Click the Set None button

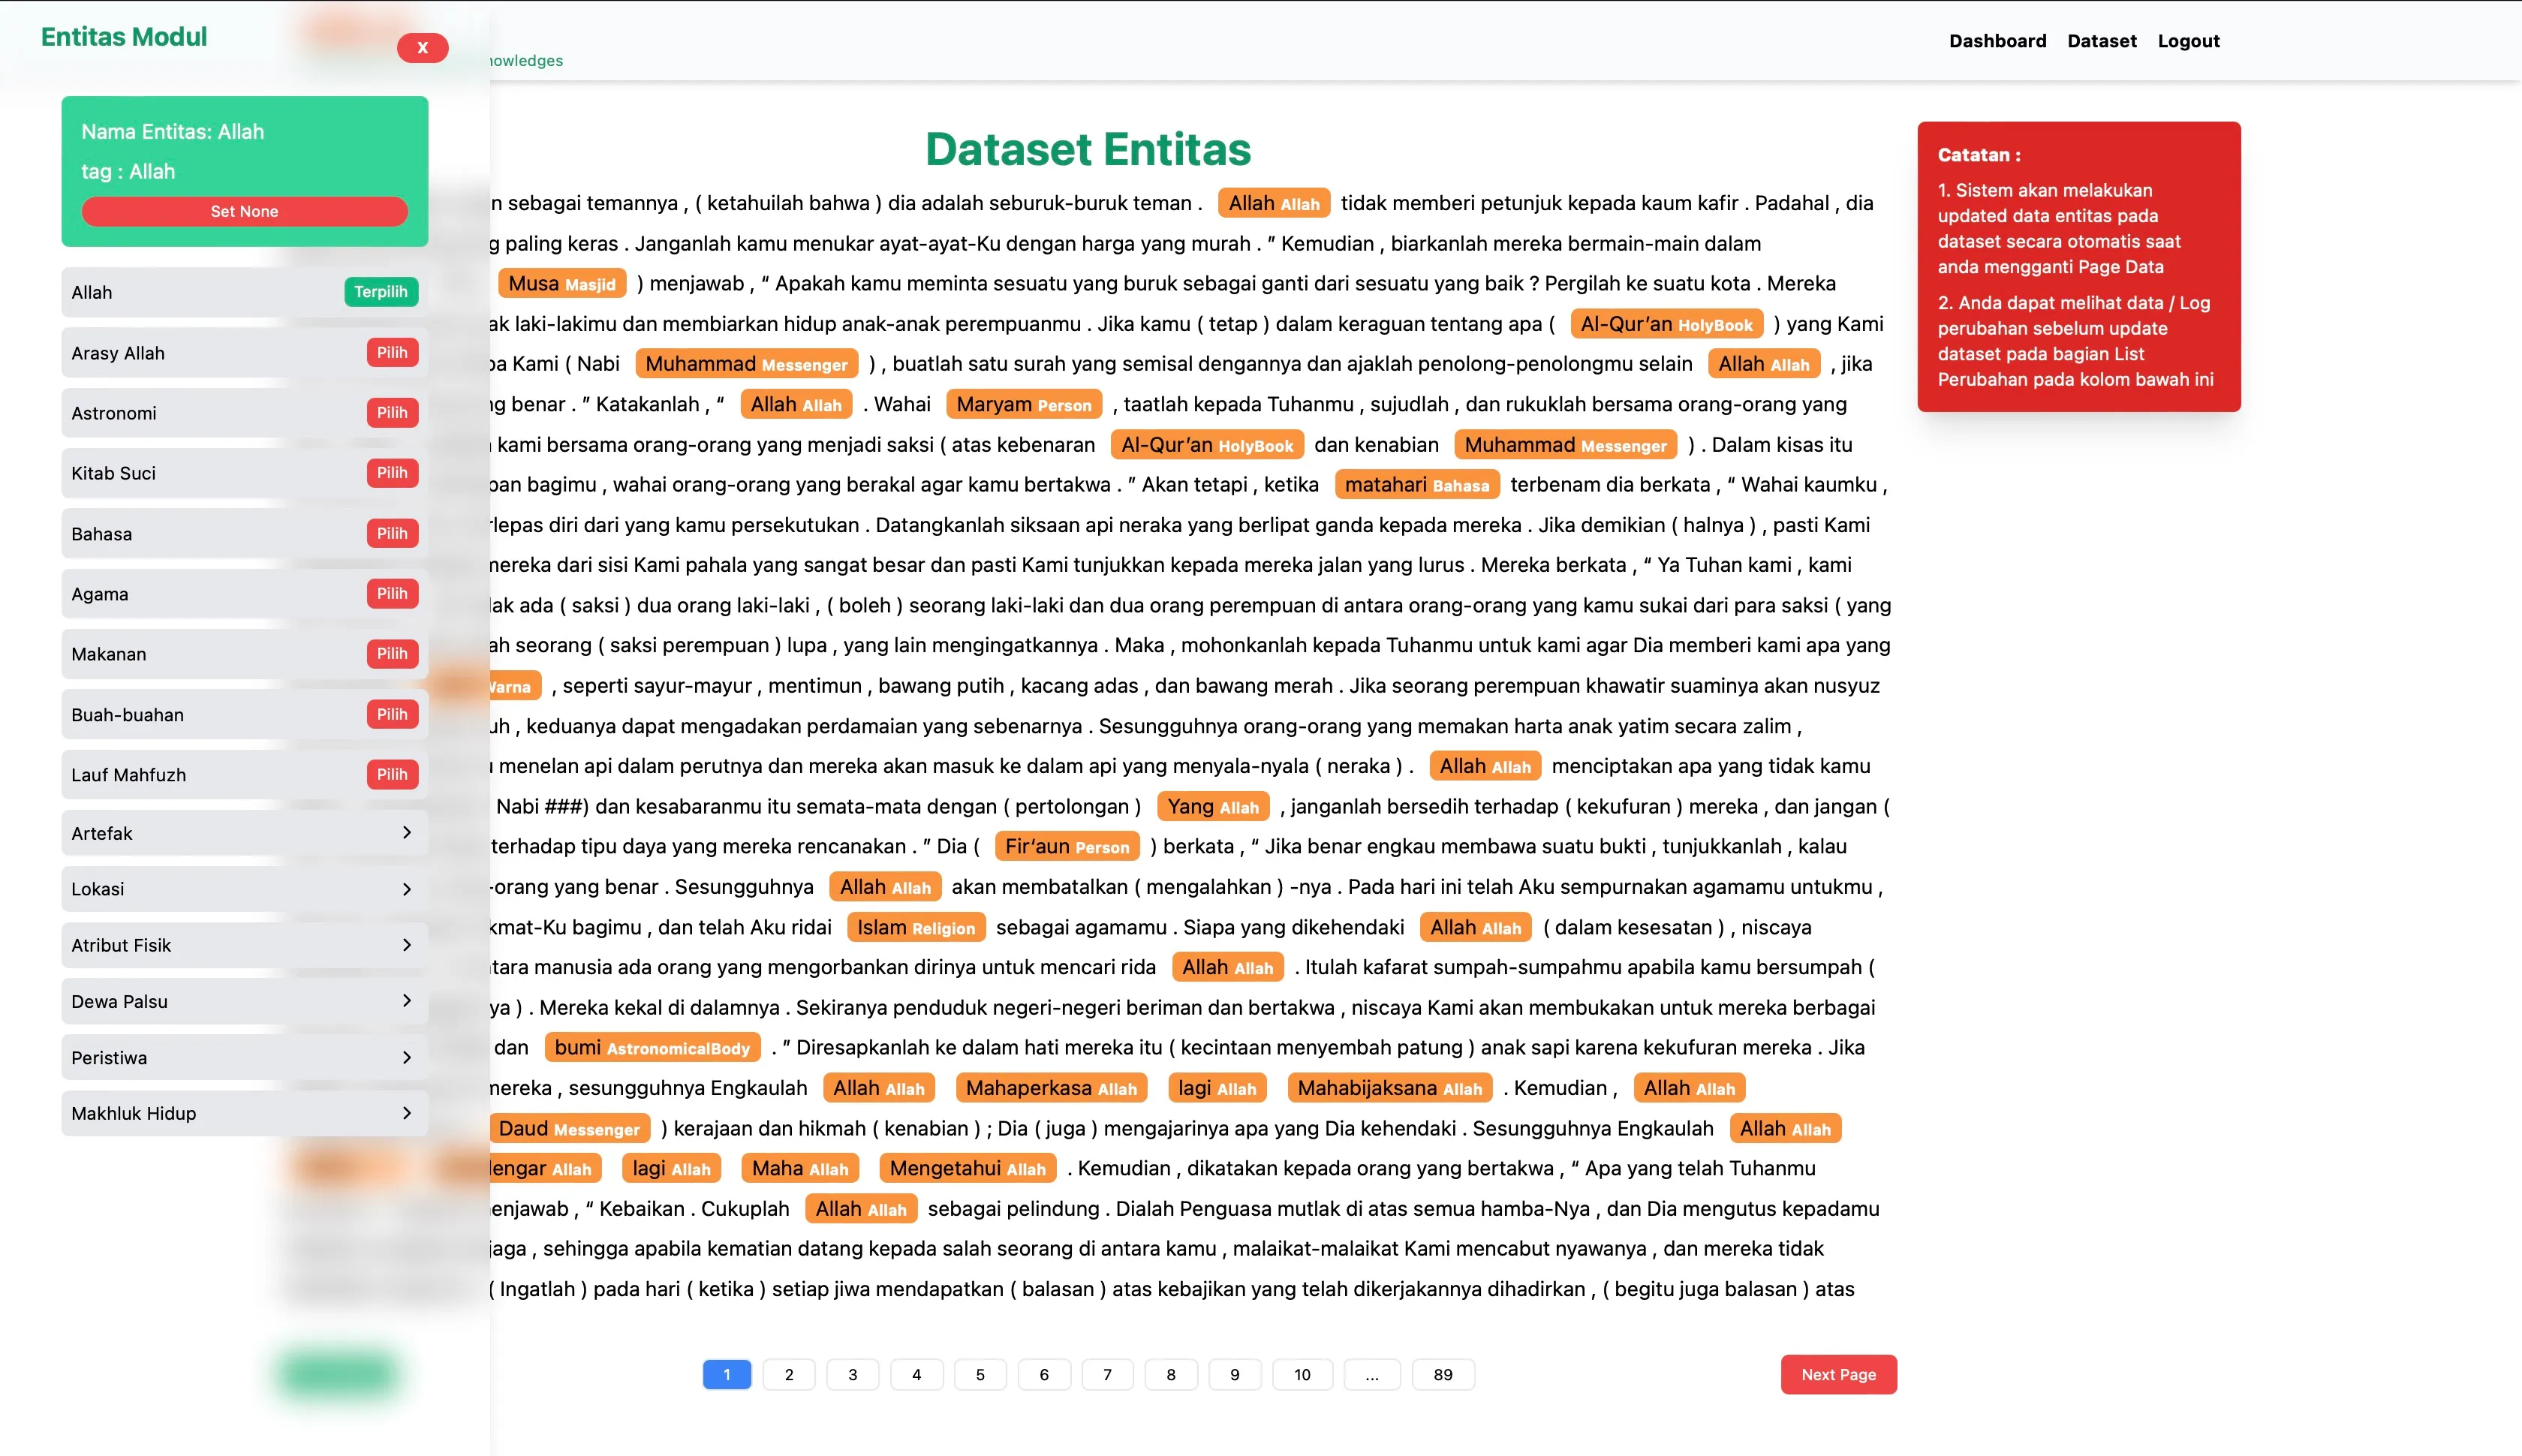pos(244,211)
